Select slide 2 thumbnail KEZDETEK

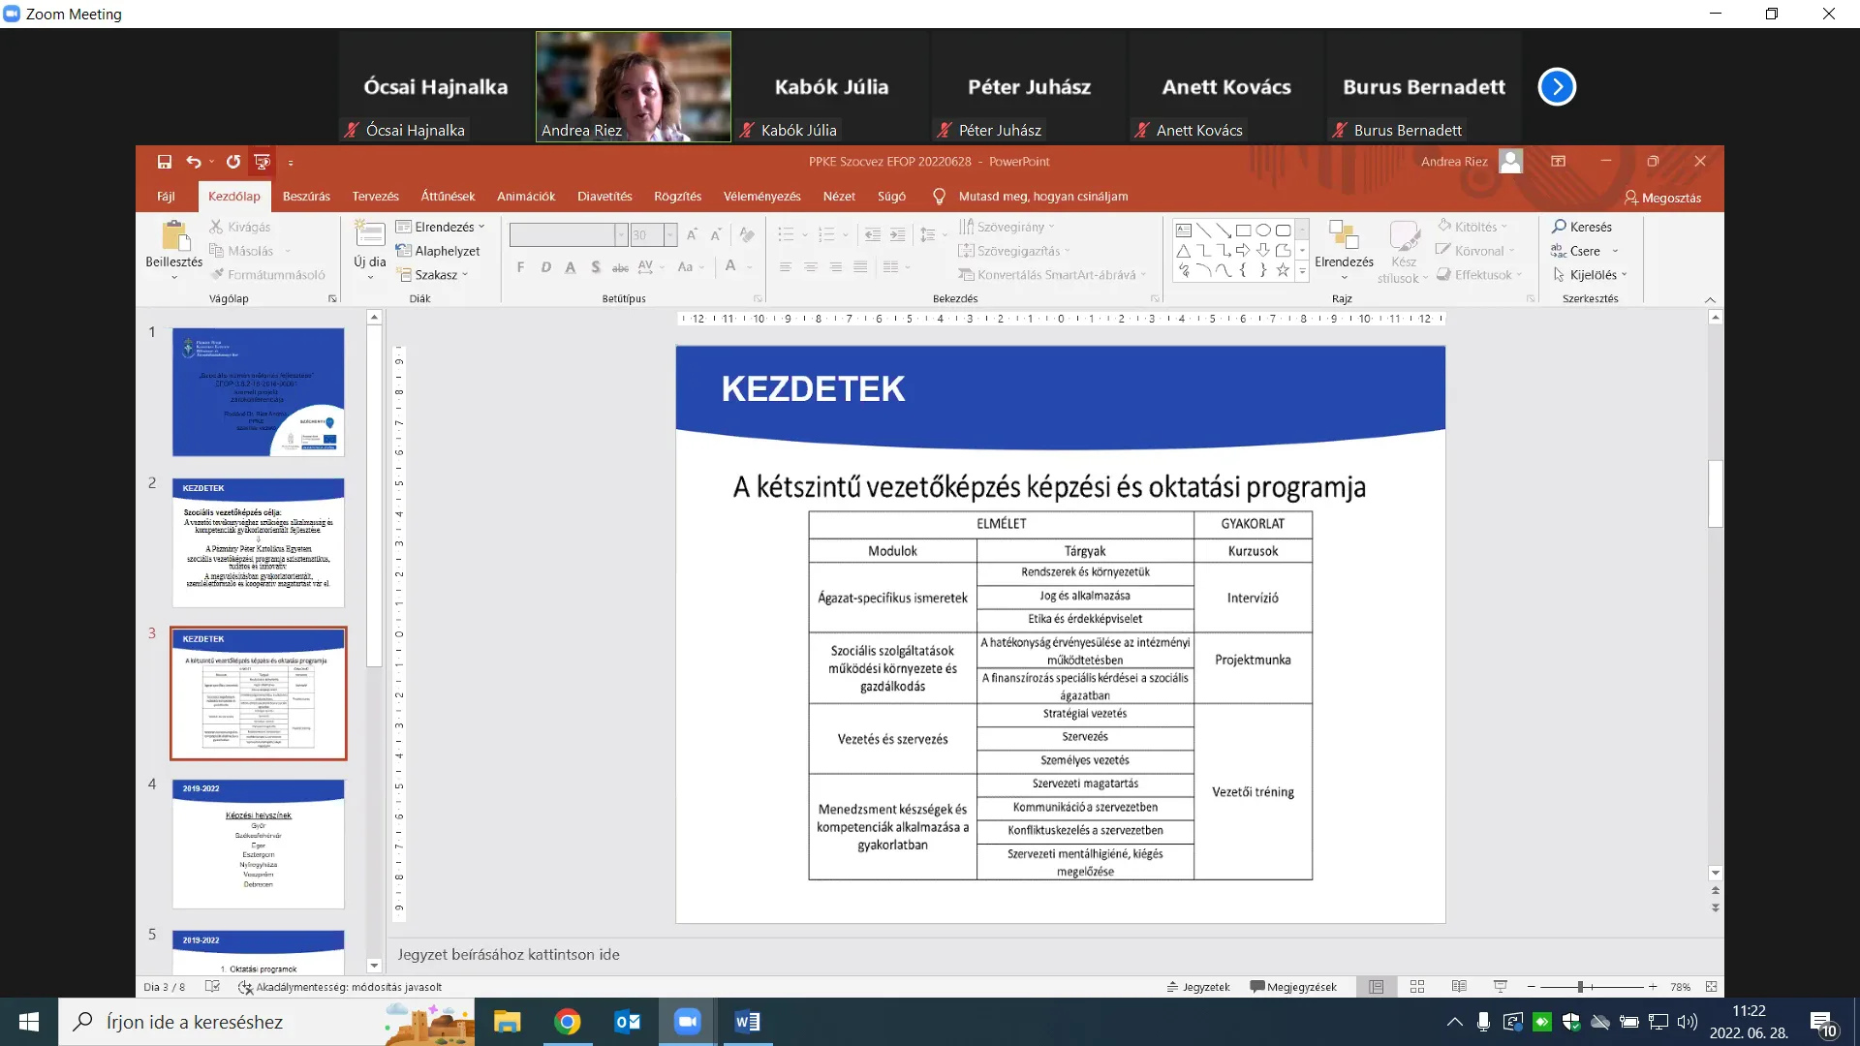point(258,542)
